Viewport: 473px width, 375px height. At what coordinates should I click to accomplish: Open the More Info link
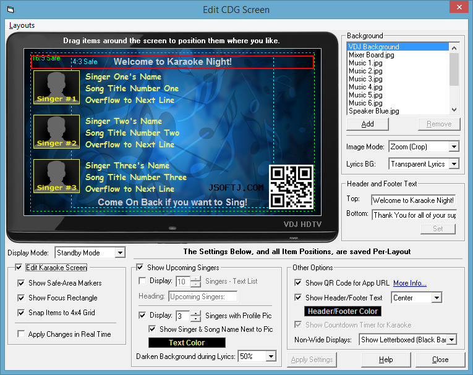tap(410, 283)
